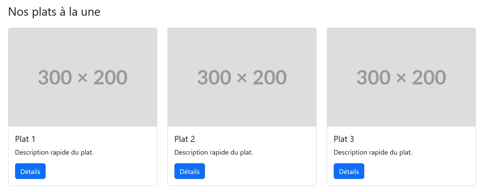The width and height of the screenshot is (484, 192).
Task: Open details for Plat 2
Action: [190, 171]
